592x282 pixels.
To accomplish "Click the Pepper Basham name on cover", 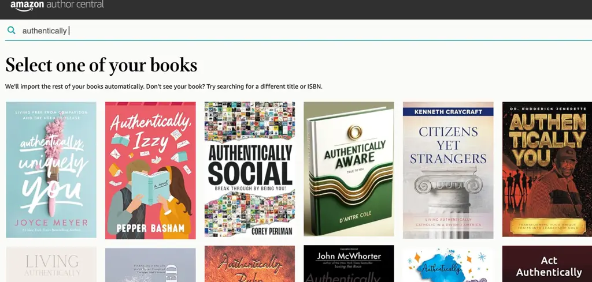I will 150,228.
